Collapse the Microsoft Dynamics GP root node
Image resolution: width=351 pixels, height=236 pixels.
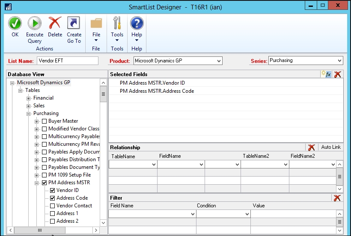[12, 83]
